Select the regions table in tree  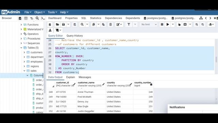point(35,66)
